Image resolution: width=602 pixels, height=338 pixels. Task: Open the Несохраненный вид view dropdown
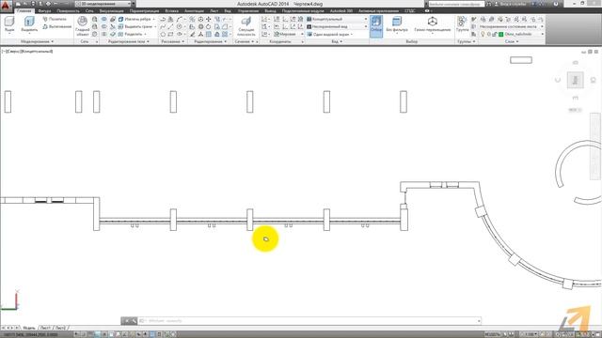337,26
